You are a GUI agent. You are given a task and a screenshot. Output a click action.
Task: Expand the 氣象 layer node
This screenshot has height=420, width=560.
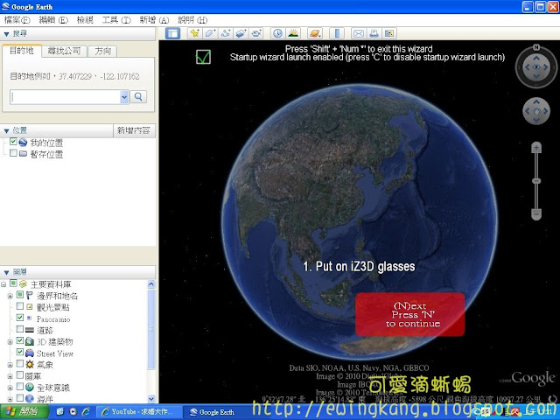coord(10,365)
